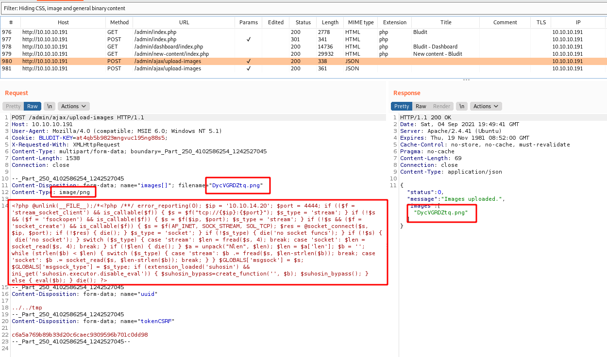The height and width of the screenshot is (357, 607).
Task: Click the multipart/form-data Content-Type header line
Action: click(x=139, y=151)
